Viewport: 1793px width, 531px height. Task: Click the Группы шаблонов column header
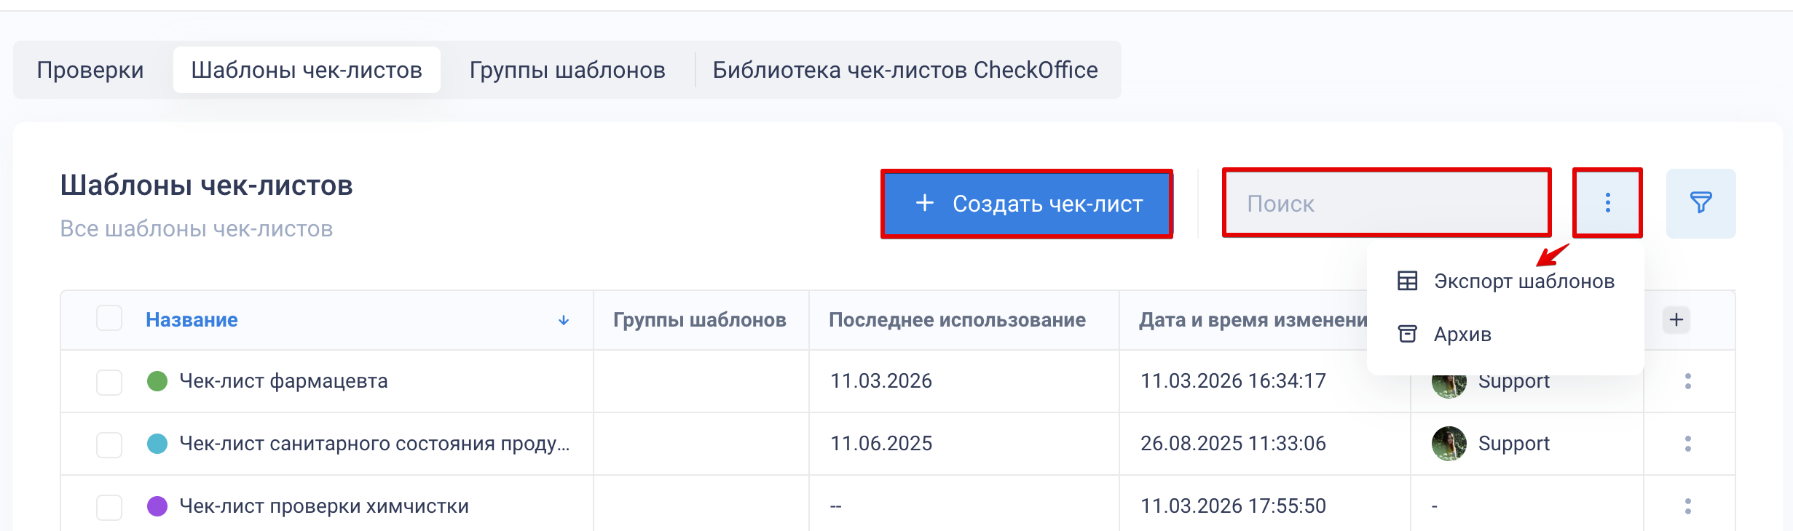pyautogui.click(x=699, y=320)
